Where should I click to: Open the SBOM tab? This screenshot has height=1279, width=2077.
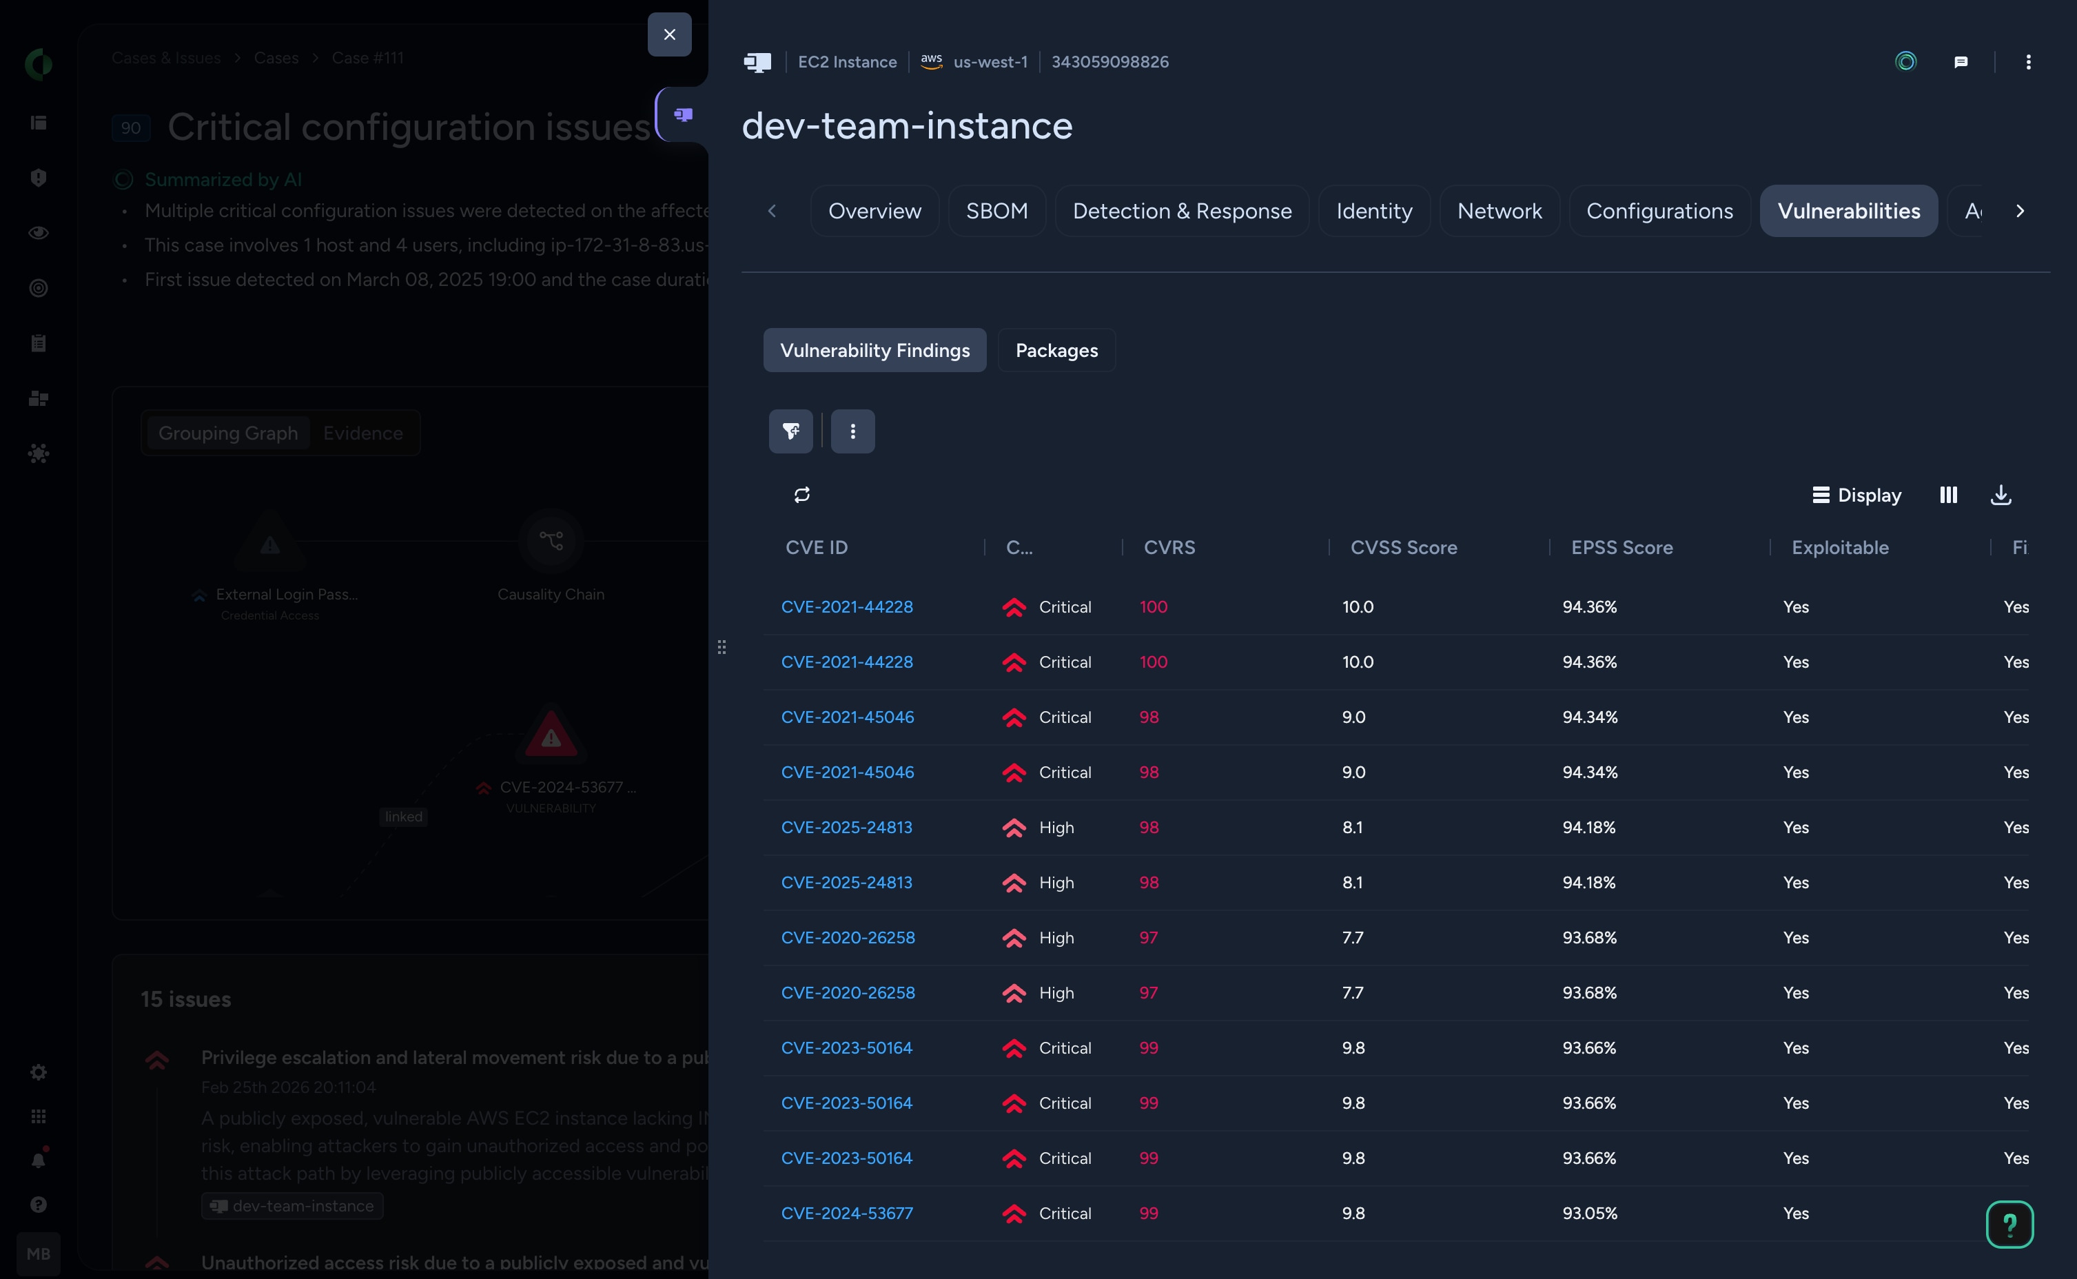[x=996, y=211]
